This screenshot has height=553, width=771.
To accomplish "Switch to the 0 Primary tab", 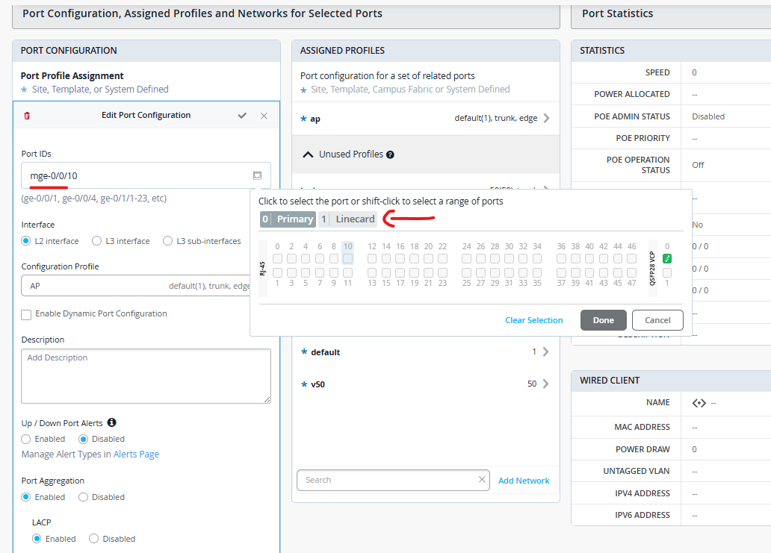I will (x=288, y=219).
